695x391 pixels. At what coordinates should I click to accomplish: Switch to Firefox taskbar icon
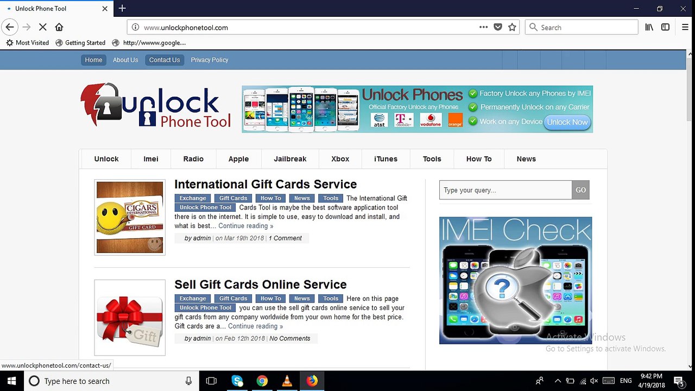[x=312, y=381]
